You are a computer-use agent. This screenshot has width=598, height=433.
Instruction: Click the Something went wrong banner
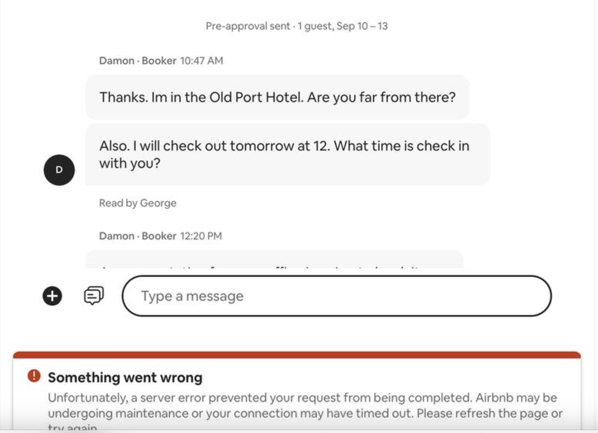click(x=125, y=377)
